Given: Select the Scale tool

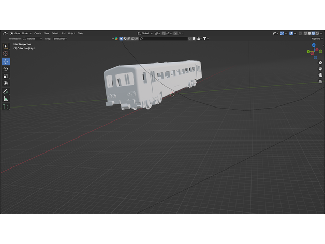Looking at the screenshot, I should point(6,76).
